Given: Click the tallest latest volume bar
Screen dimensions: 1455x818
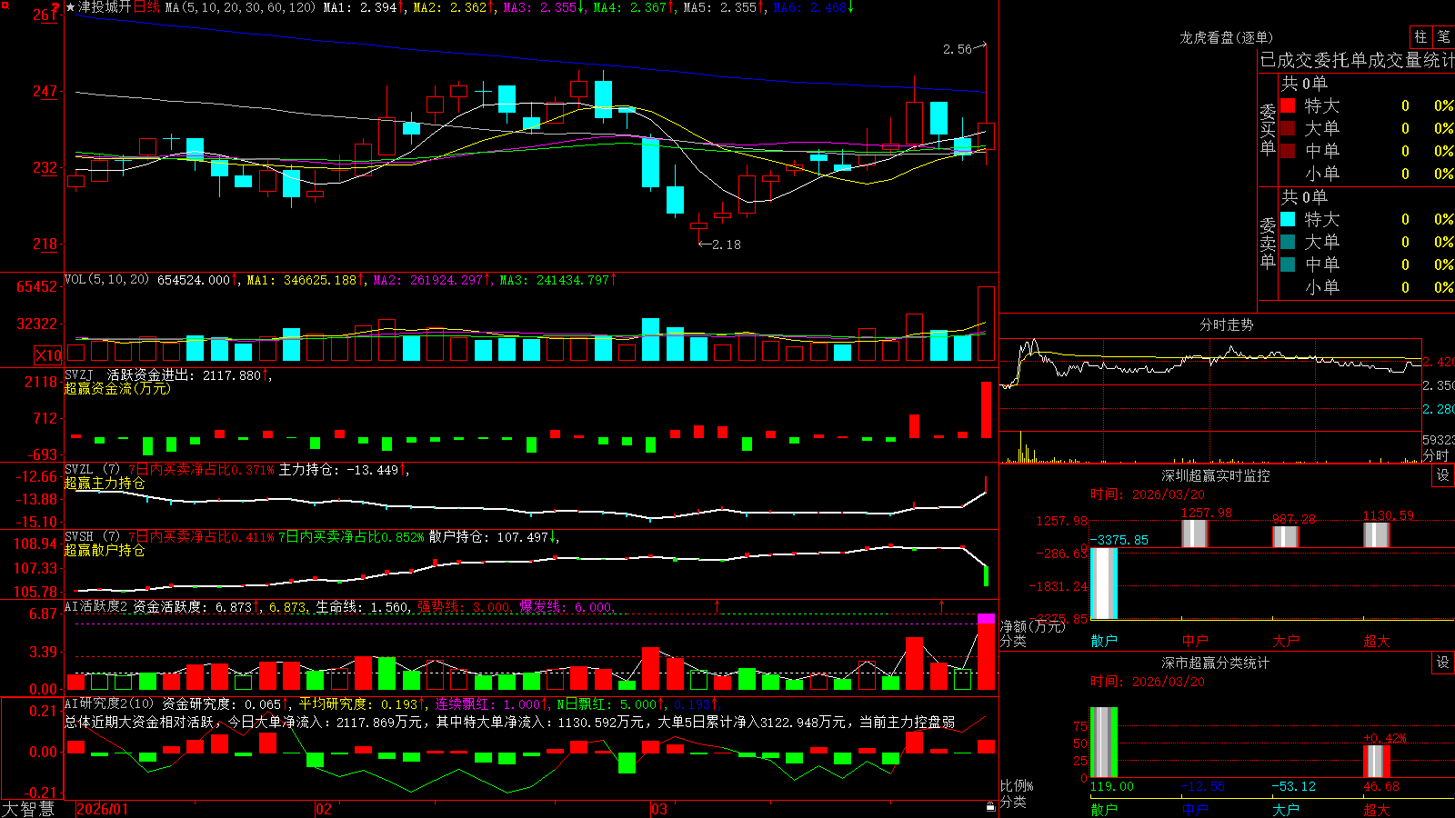Looking at the screenshot, I should pos(986,324).
